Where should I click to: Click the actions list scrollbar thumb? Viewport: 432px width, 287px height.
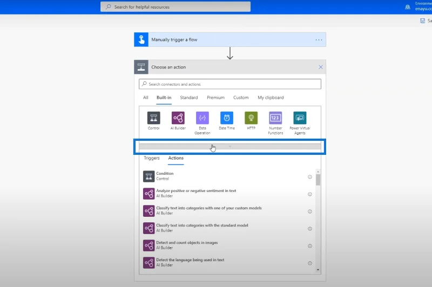pos(318,180)
